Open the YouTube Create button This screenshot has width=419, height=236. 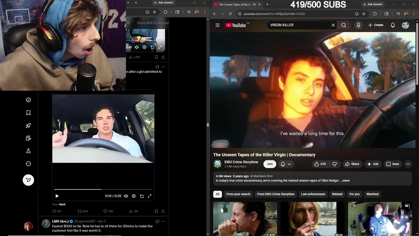click(376, 25)
